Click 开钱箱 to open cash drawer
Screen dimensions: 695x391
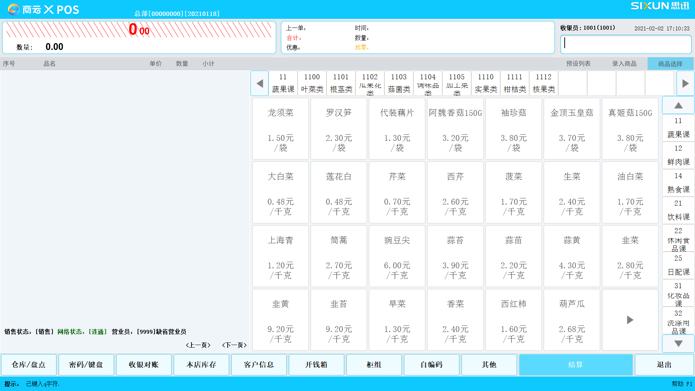click(316, 365)
